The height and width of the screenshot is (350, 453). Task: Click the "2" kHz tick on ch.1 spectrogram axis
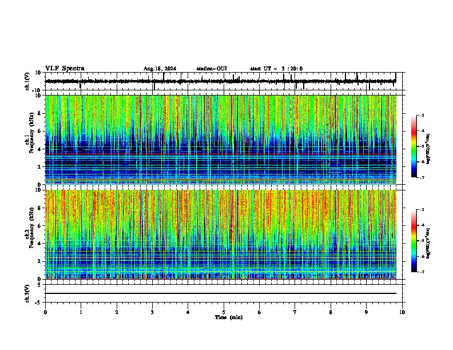[40, 167]
